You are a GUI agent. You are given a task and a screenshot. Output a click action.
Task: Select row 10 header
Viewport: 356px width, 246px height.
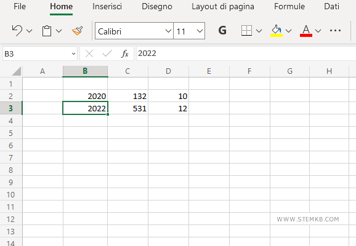pyautogui.click(x=11, y=194)
